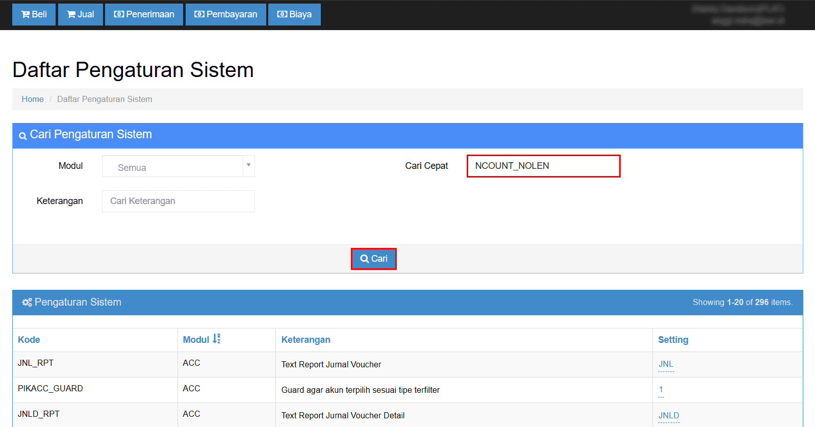
Task: Sort table by Modul column header
Action: 196,340
